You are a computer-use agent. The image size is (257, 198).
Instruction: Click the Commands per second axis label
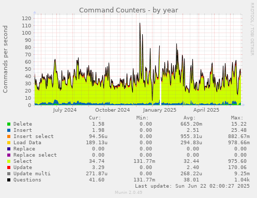coord(5,59)
